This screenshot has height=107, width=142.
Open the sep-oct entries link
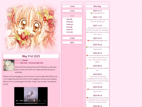pyautogui.click(x=69, y=29)
